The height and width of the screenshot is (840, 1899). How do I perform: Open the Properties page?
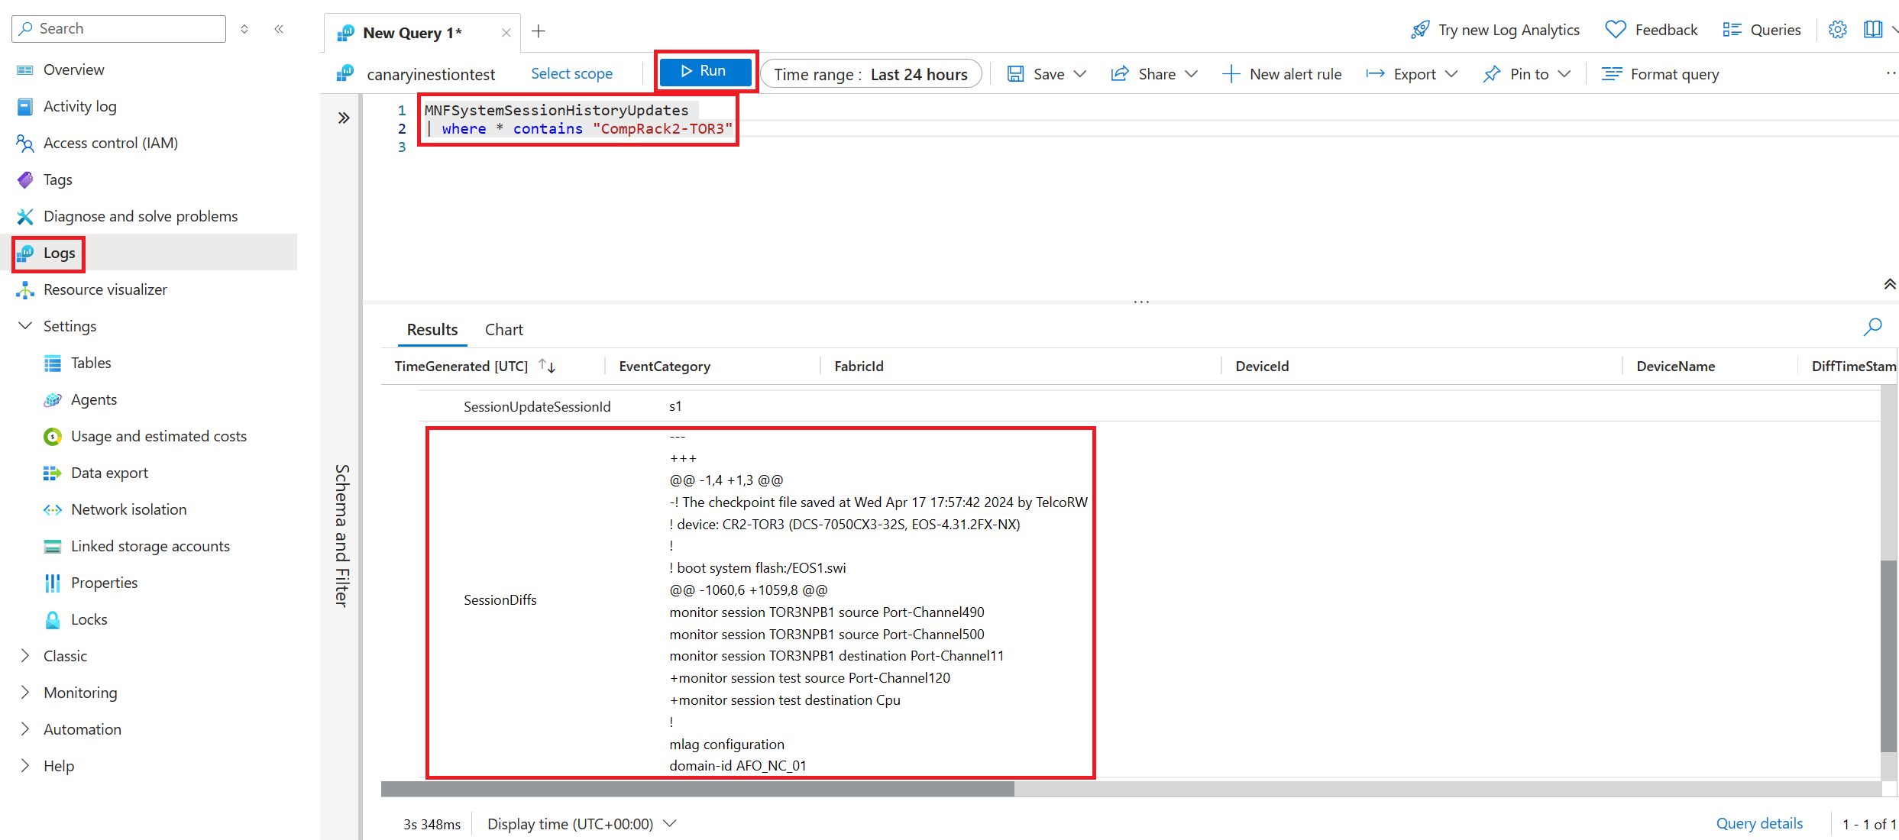(104, 583)
